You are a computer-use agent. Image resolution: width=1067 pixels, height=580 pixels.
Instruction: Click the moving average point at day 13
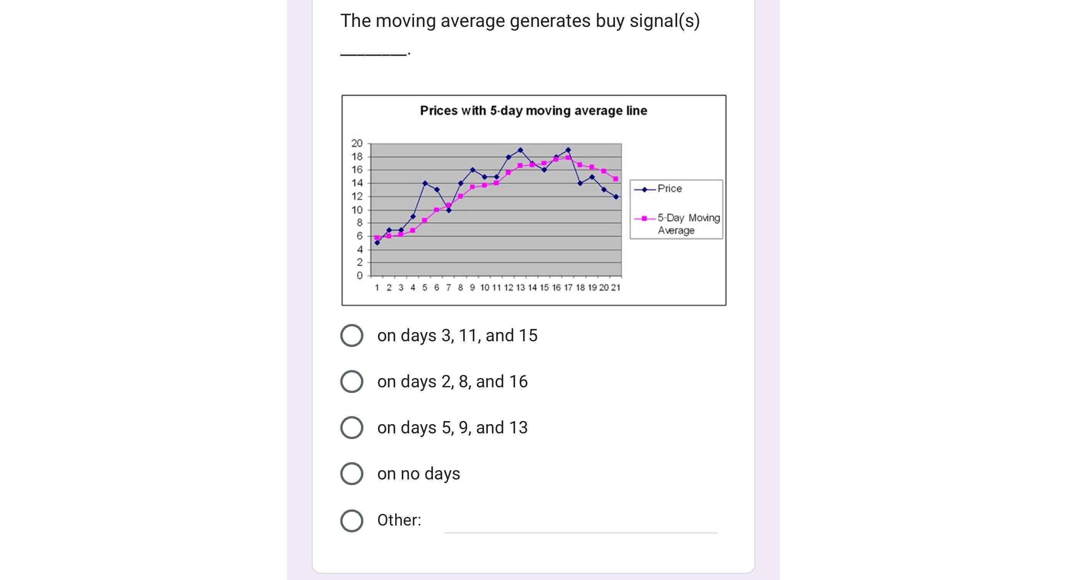pyautogui.click(x=521, y=165)
